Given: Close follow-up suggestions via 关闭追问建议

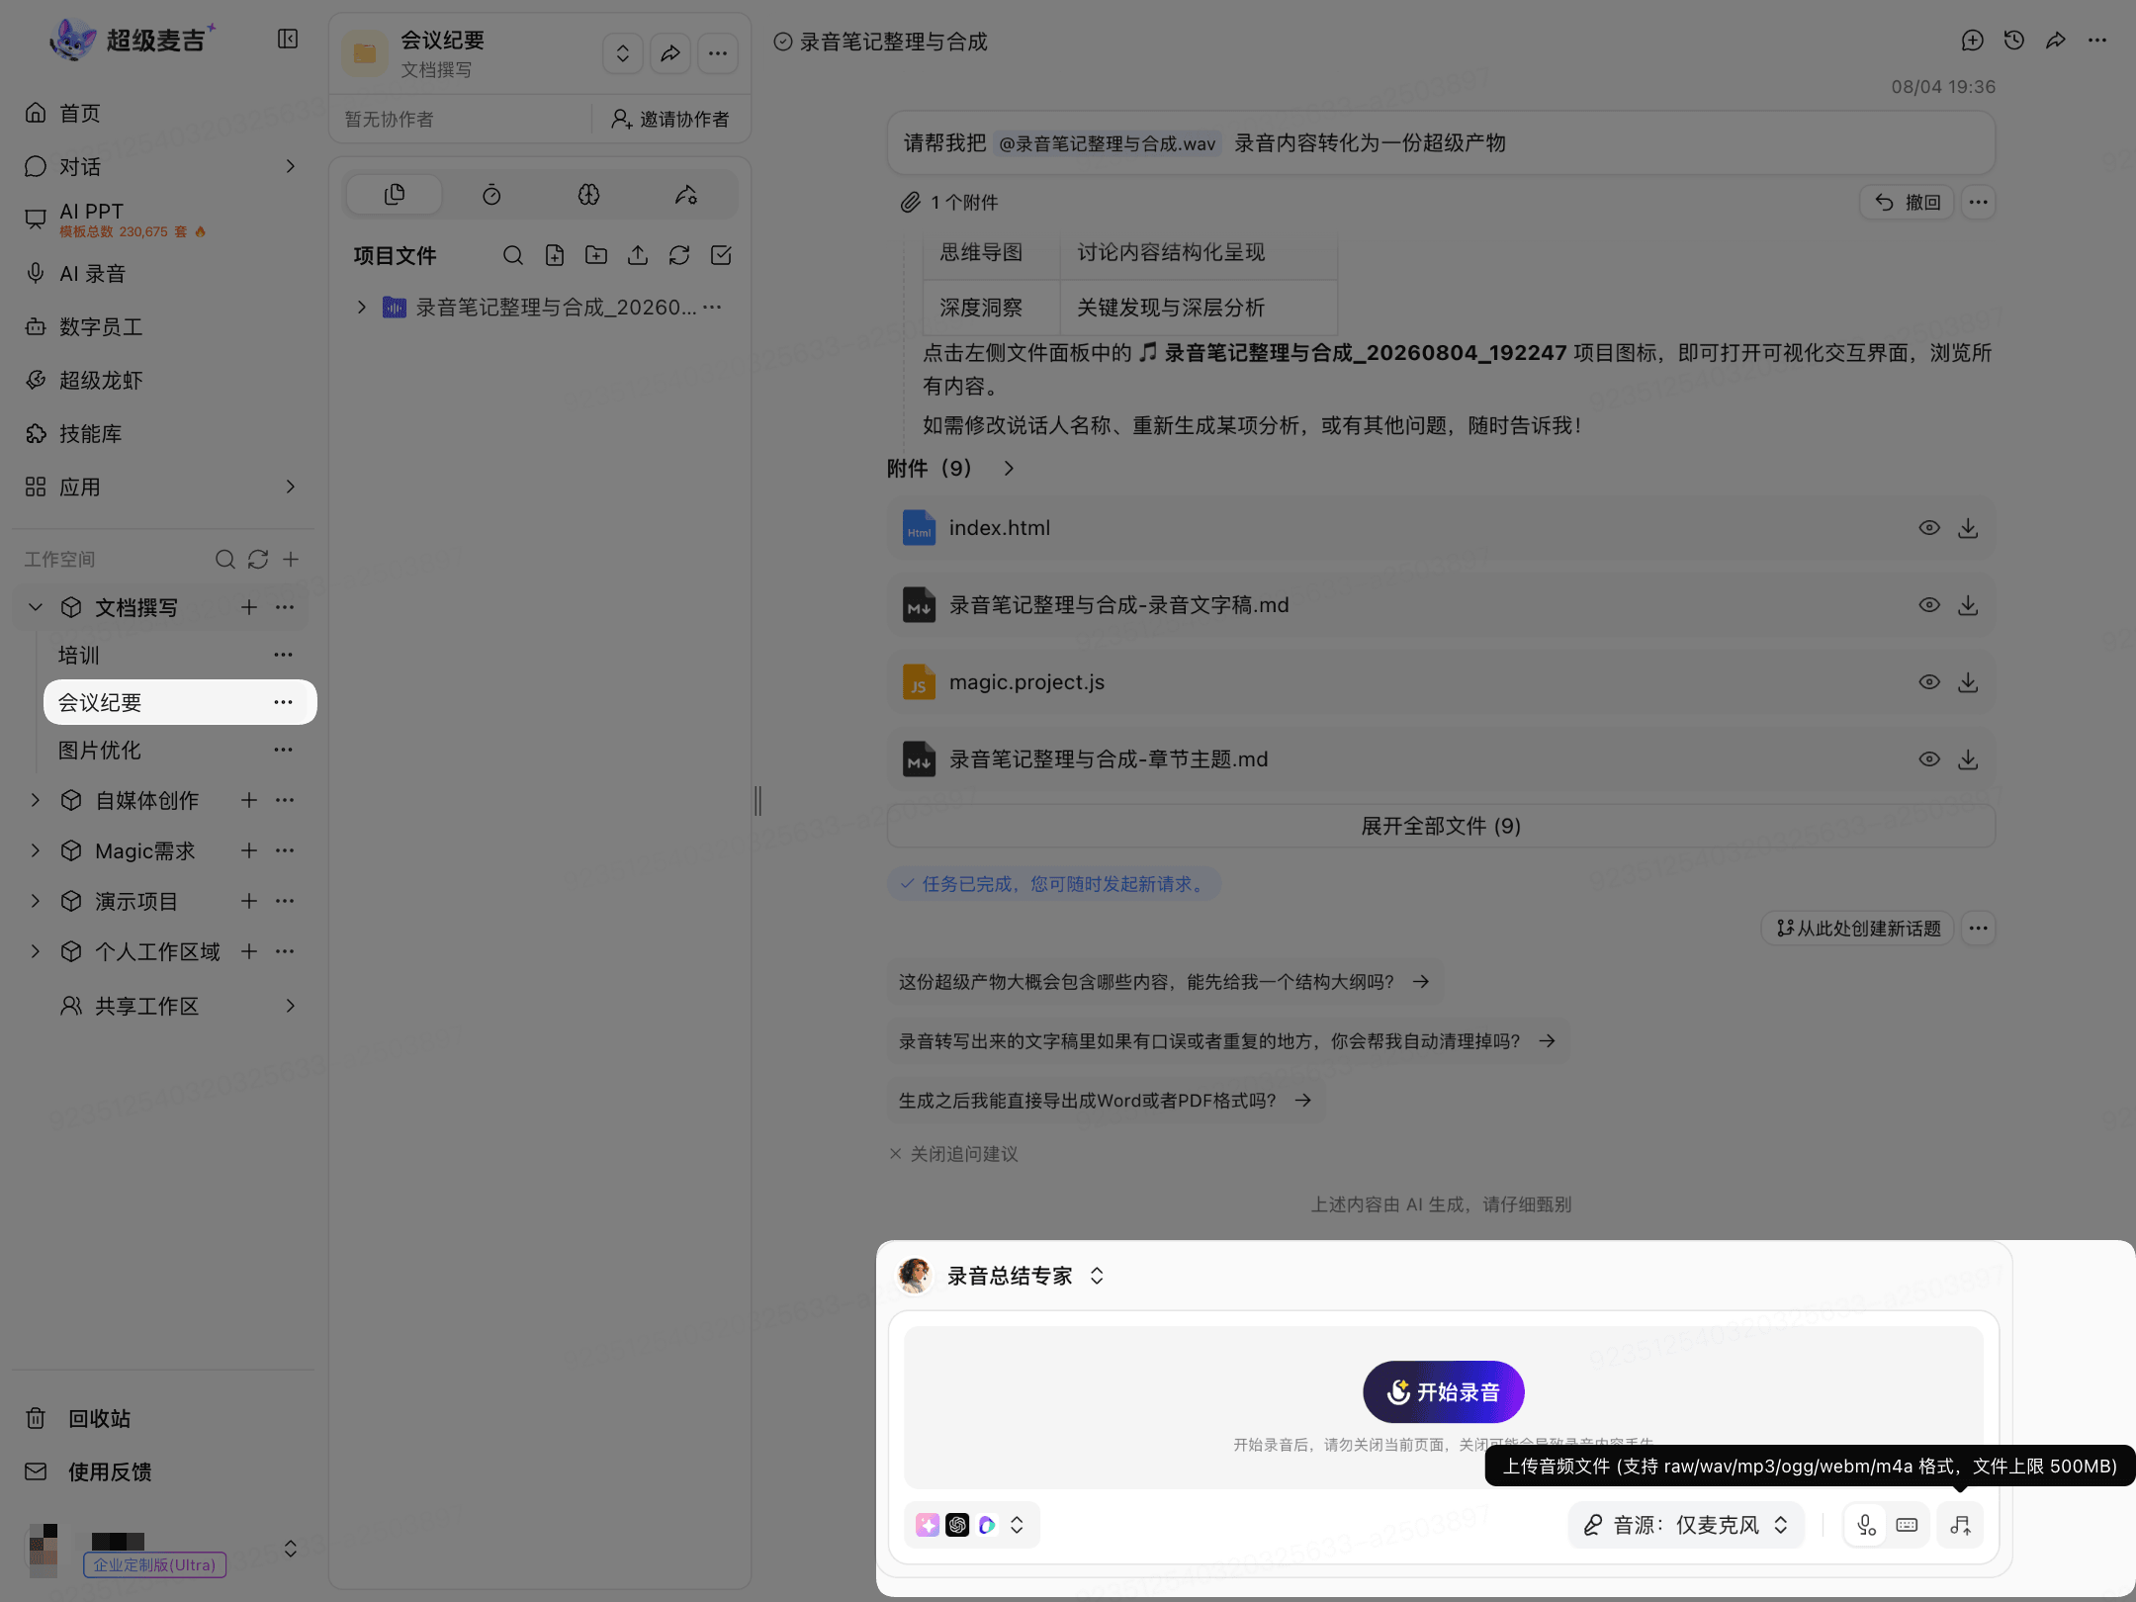Looking at the screenshot, I should tap(953, 1154).
